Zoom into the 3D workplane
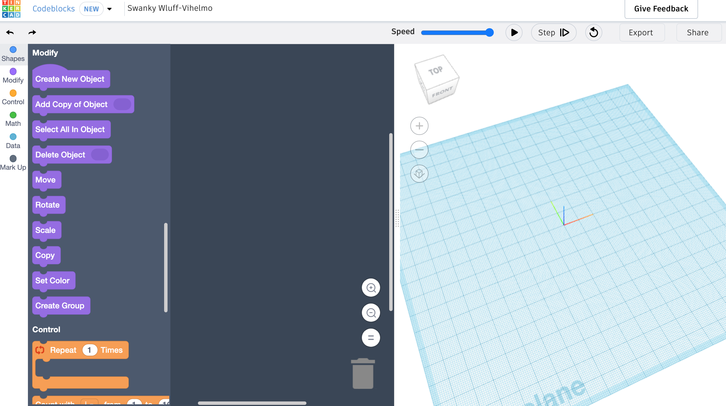Image resolution: width=726 pixels, height=406 pixels. pyautogui.click(x=419, y=126)
